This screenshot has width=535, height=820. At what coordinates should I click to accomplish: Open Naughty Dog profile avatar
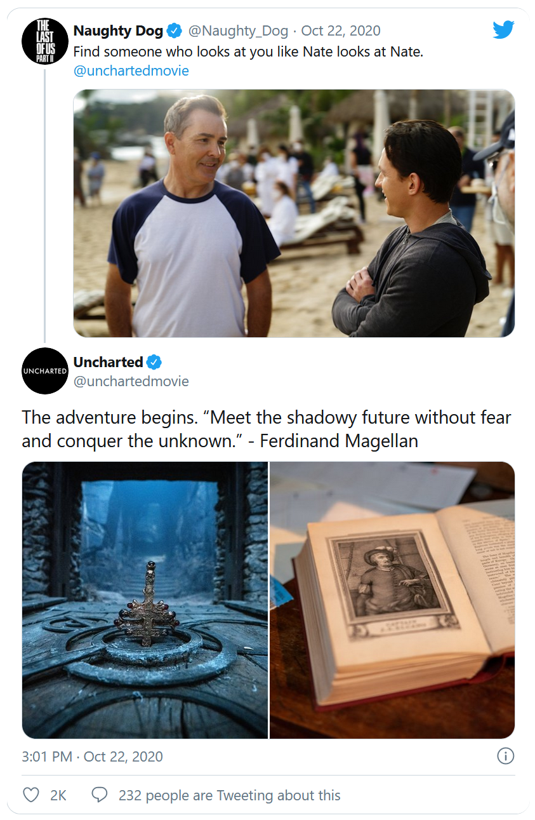tap(44, 41)
